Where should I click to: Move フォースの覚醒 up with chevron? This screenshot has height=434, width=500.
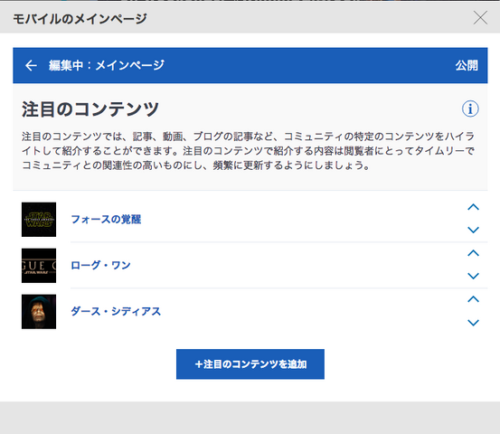click(x=473, y=207)
